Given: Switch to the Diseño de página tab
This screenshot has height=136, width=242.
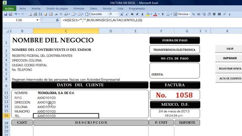Looking at the screenshot, I should [x=57, y=8].
